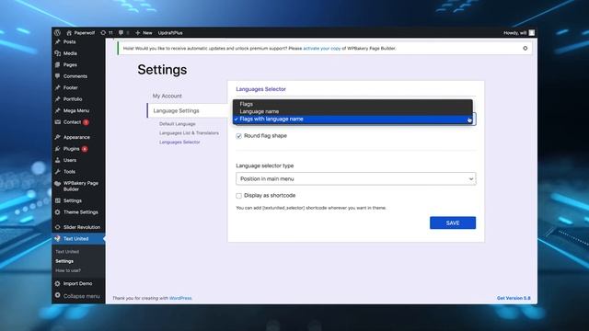Choose Flags option in dropdown list
Image resolution: width=589 pixels, height=331 pixels.
point(352,104)
